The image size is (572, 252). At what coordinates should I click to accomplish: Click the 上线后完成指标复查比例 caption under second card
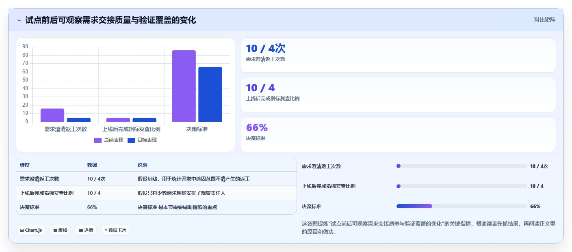(x=273, y=99)
